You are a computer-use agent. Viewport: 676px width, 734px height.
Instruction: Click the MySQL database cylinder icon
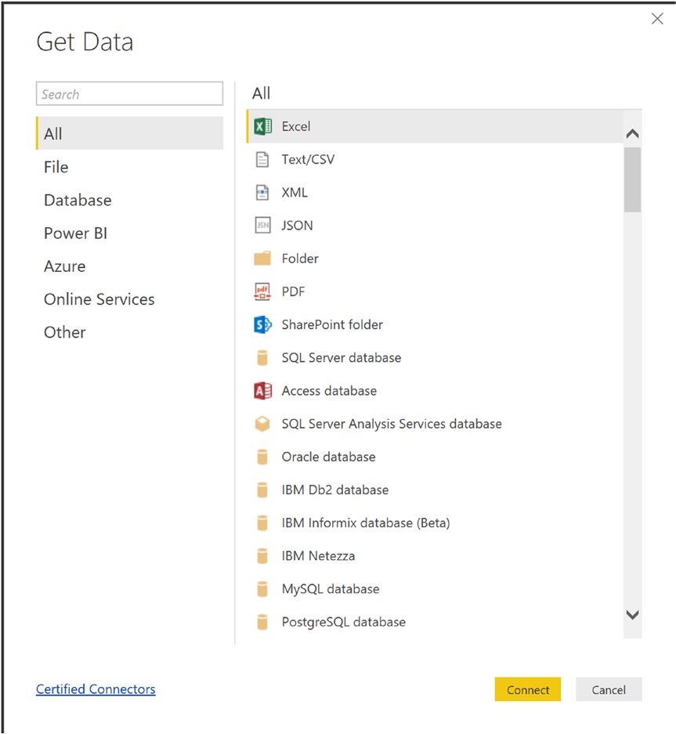pyautogui.click(x=262, y=589)
